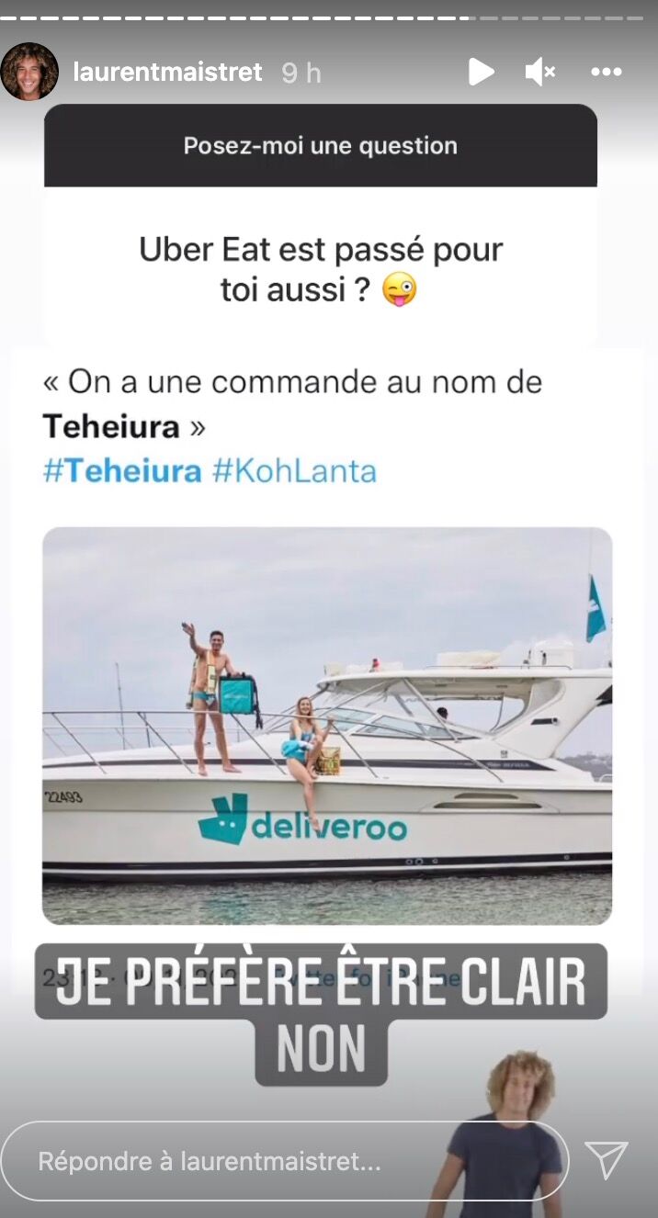Tap the winking tongue emoji
Image resolution: width=658 pixels, height=1218 pixels.
click(400, 290)
